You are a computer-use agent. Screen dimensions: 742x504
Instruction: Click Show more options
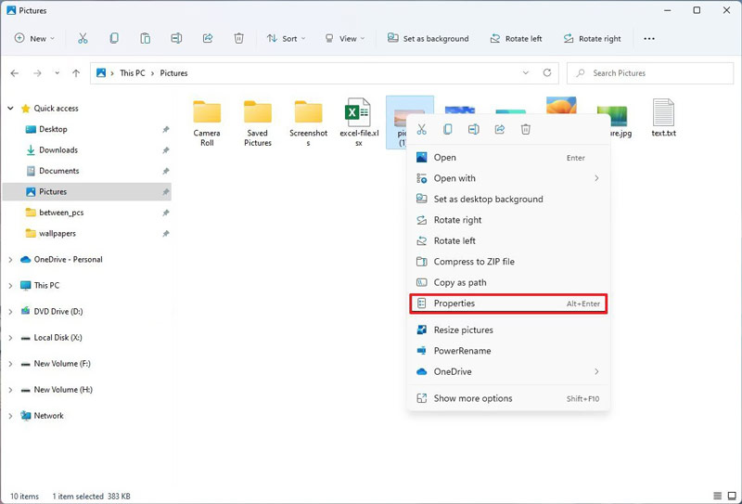[508, 398]
